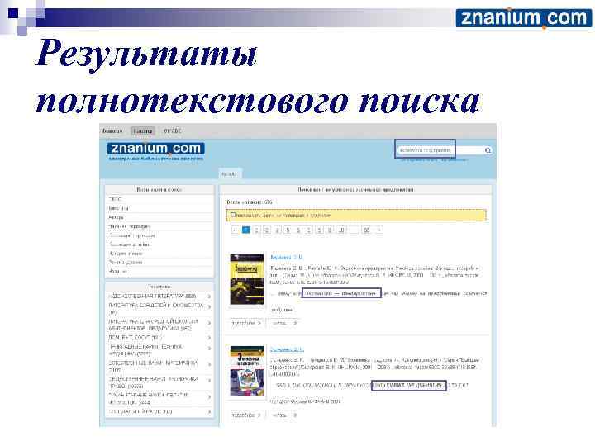Jump to last results page 68
The image size is (595, 446).
point(366,230)
